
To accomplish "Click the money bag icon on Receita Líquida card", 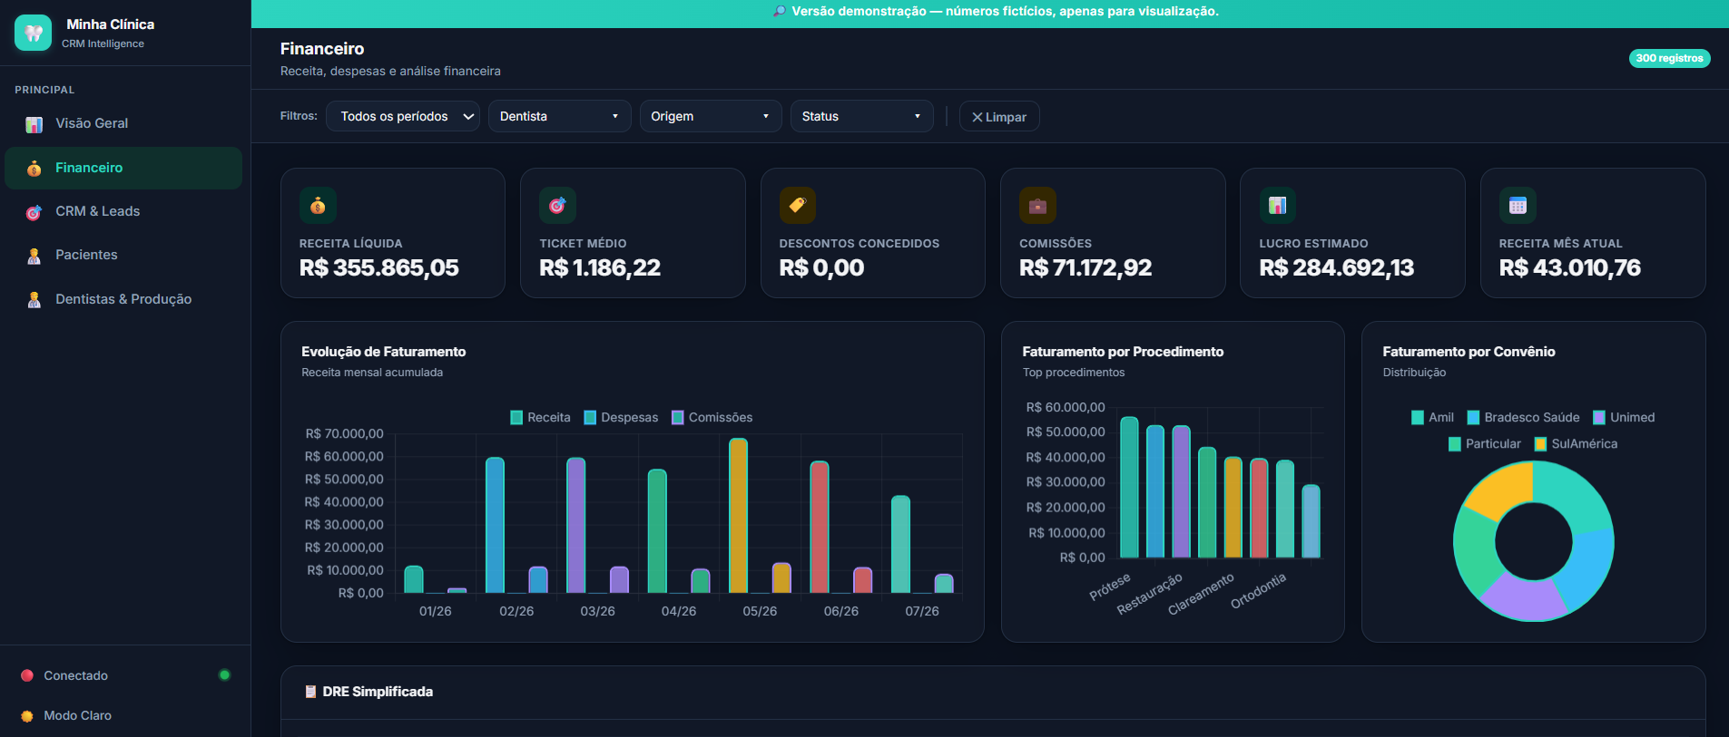I will tap(318, 206).
